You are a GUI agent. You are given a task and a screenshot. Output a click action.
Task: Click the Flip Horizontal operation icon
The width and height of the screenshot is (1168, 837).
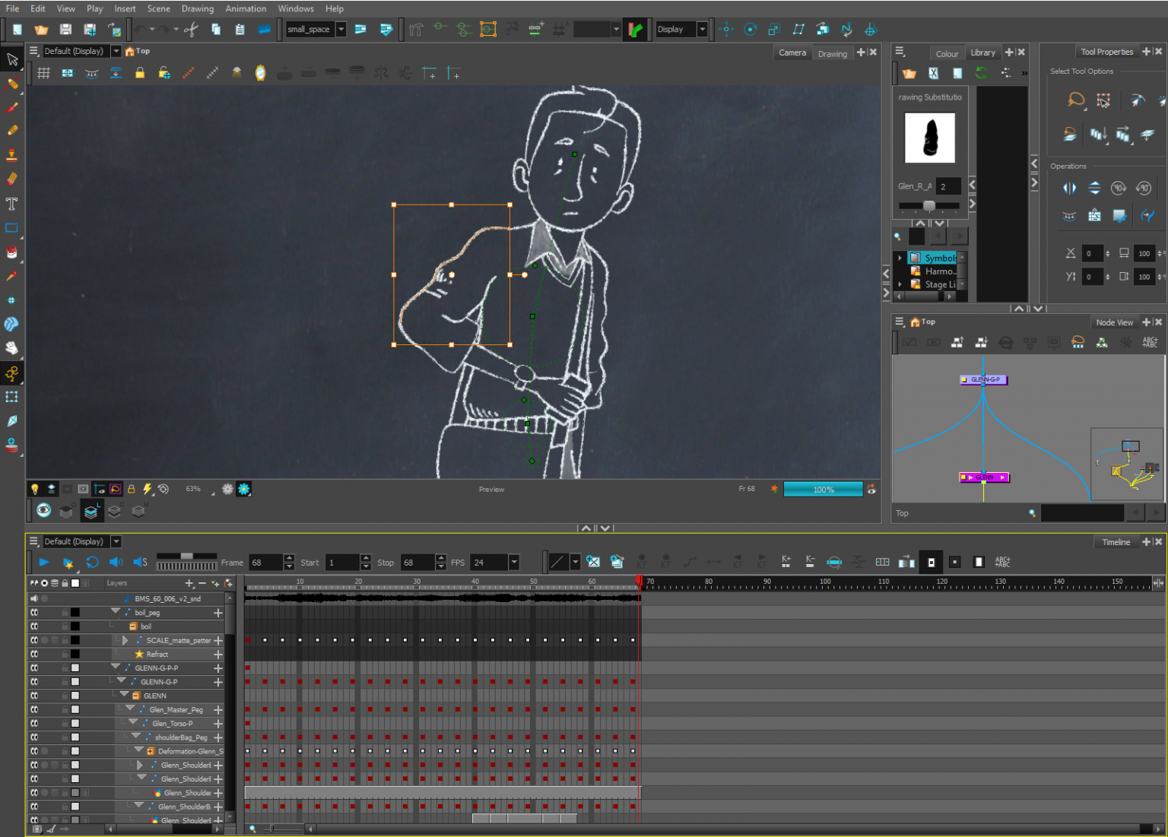pyautogui.click(x=1069, y=188)
